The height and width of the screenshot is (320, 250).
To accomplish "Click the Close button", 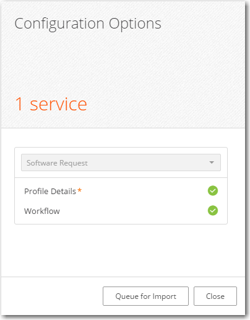I will pyautogui.click(x=215, y=296).
